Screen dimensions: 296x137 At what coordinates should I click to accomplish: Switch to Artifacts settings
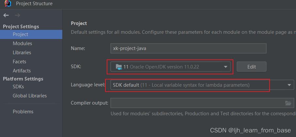pos(22,71)
